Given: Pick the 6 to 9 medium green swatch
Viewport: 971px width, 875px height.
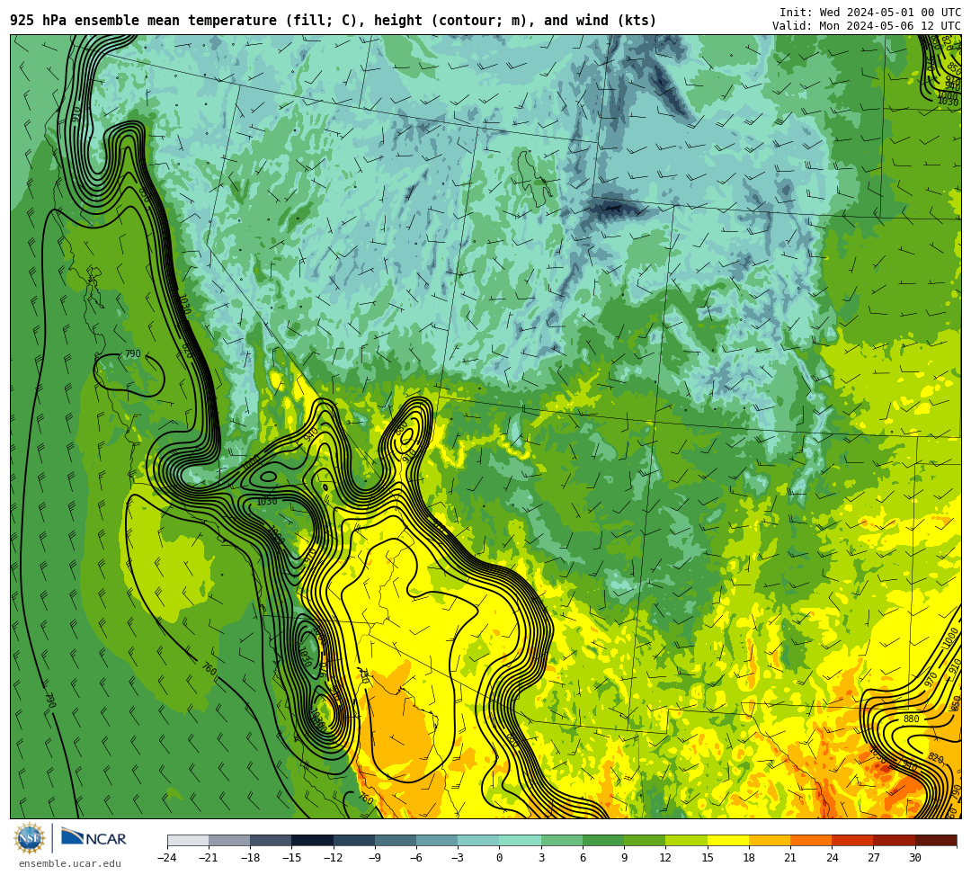Looking at the screenshot, I should tap(604, 840).
